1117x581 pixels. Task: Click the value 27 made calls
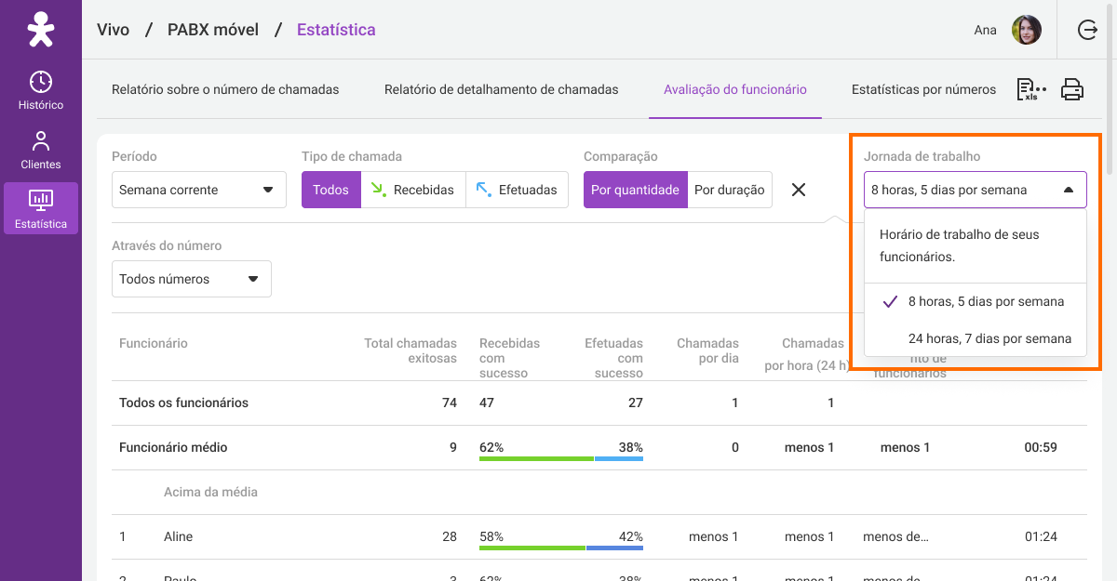coord(636,403)
